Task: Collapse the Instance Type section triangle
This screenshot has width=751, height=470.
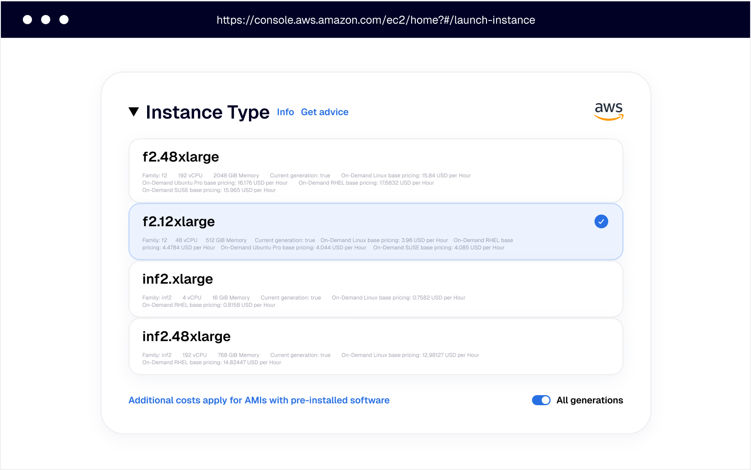Action: click(133, 112)
